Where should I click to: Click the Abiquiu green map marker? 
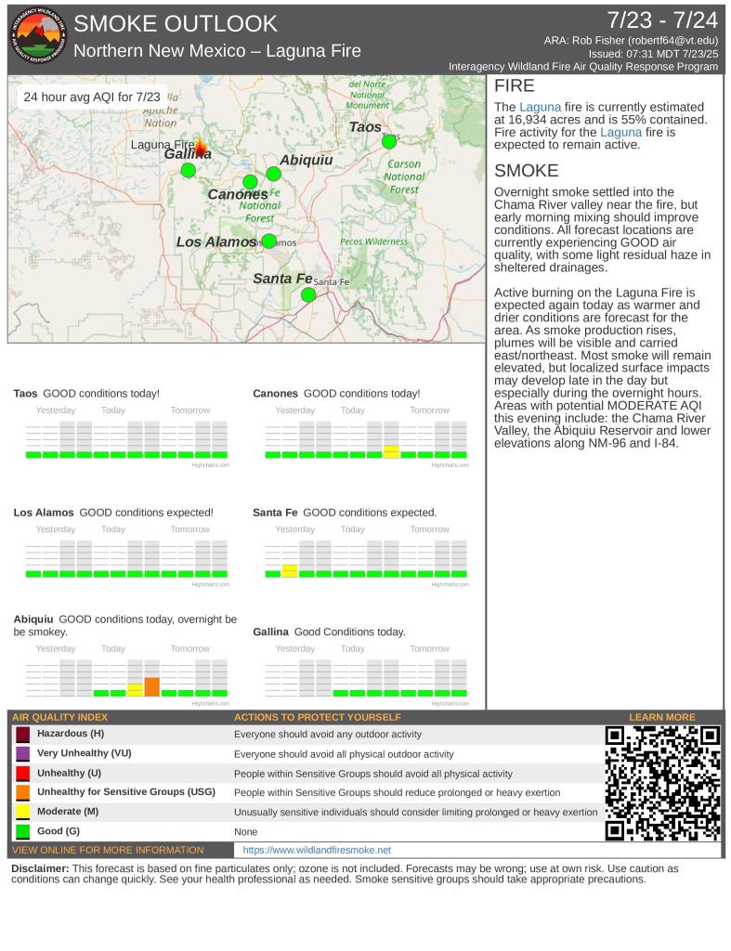(273, 174)
